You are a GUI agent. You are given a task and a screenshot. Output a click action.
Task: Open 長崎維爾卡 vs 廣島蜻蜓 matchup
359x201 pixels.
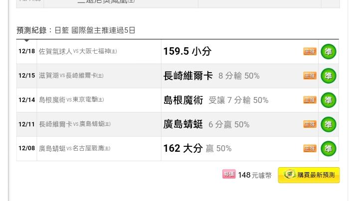pyautogui.click(x=75, y=124)
